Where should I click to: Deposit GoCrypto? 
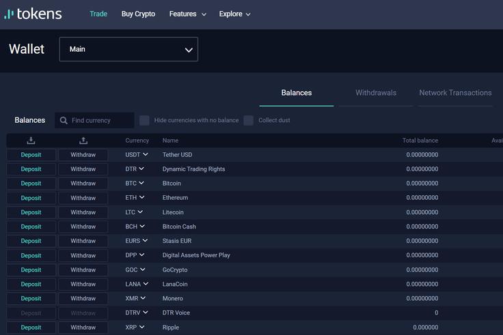[31, 270]
